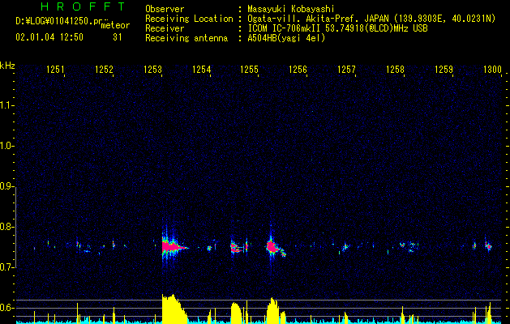Click the 'Receiving antenna' label

coord(186,38)
